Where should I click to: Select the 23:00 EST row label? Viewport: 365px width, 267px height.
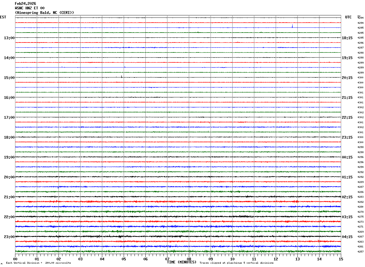click(9, 237)
